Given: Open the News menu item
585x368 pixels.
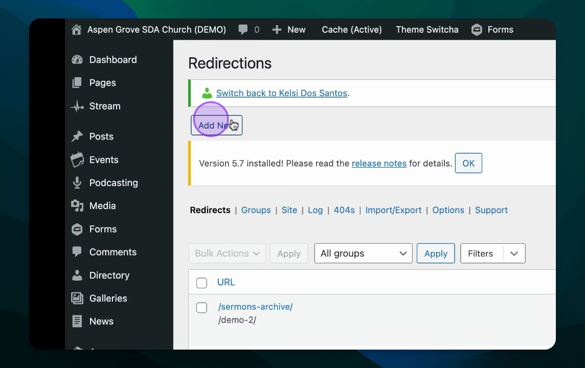Looking at the screenshot, I should click(x=101, y=321).
